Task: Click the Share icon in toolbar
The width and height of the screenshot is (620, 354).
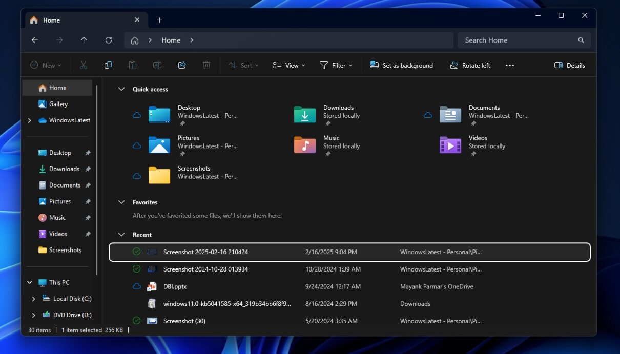Action: (x=182, y=65)
